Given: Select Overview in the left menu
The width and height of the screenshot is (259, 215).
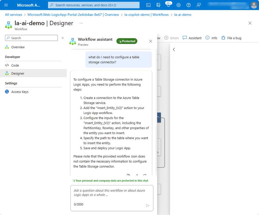Looking at the screenshot, I should (18, 47).
